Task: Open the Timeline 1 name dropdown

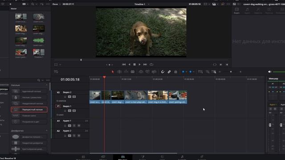Action: 148,4
